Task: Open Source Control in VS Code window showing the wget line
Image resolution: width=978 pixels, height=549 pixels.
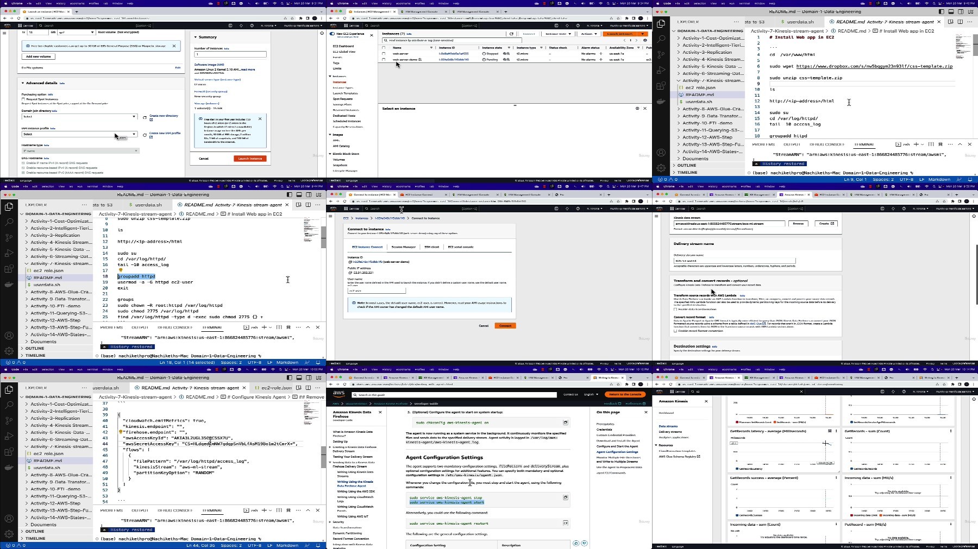Action: 661,54
